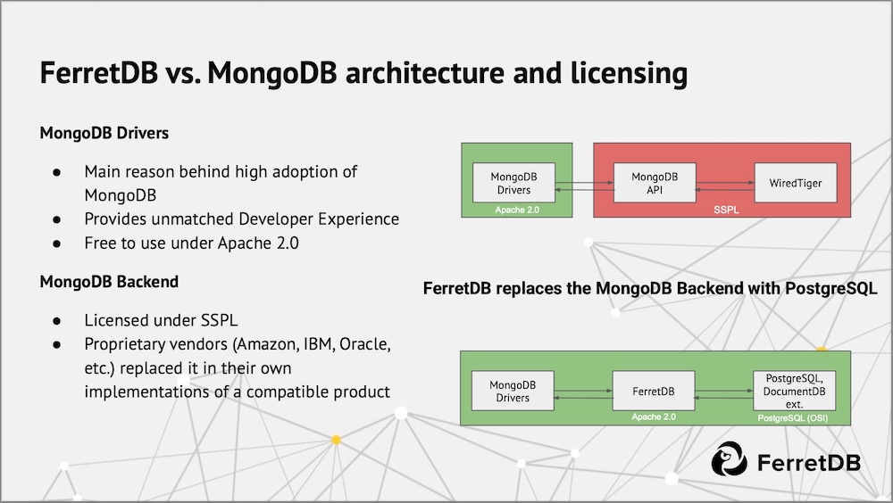Click arrows between MongoDB API and WiredTiger
This screenshot has height=503, width=893.
pos(725,186)
